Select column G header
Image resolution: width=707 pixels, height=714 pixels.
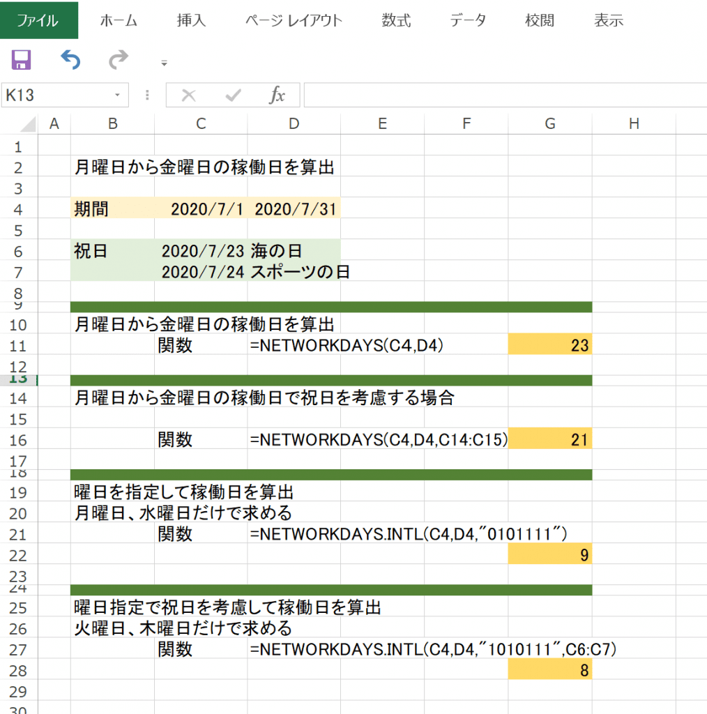click(x=550, y=124)
